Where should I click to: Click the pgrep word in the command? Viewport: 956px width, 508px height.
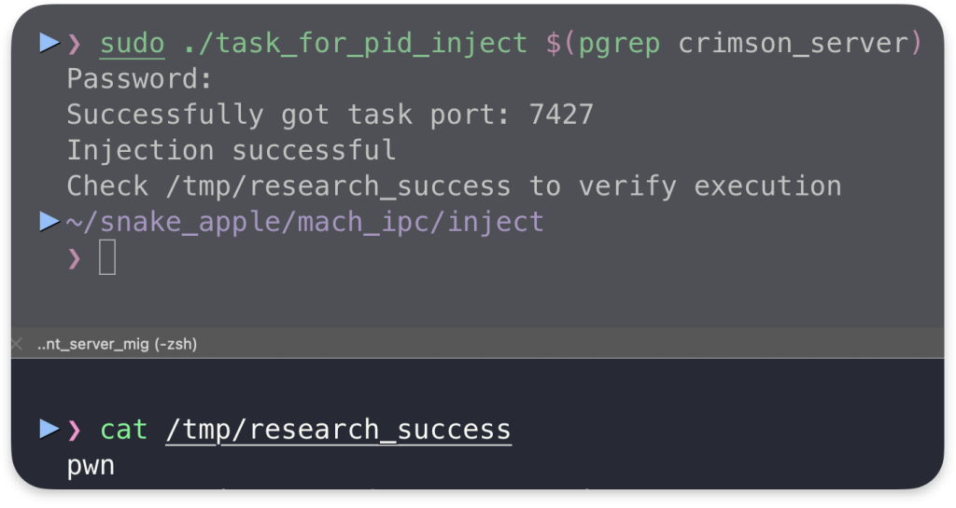pyautogui.click(x=619, y=44)
